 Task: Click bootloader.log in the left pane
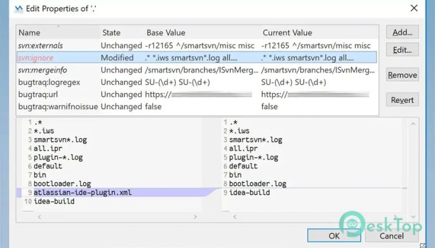(x=62, y=184)
